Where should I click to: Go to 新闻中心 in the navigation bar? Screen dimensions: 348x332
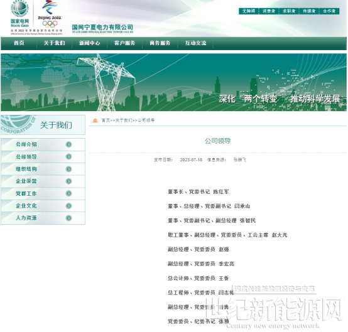coord(89,43)
